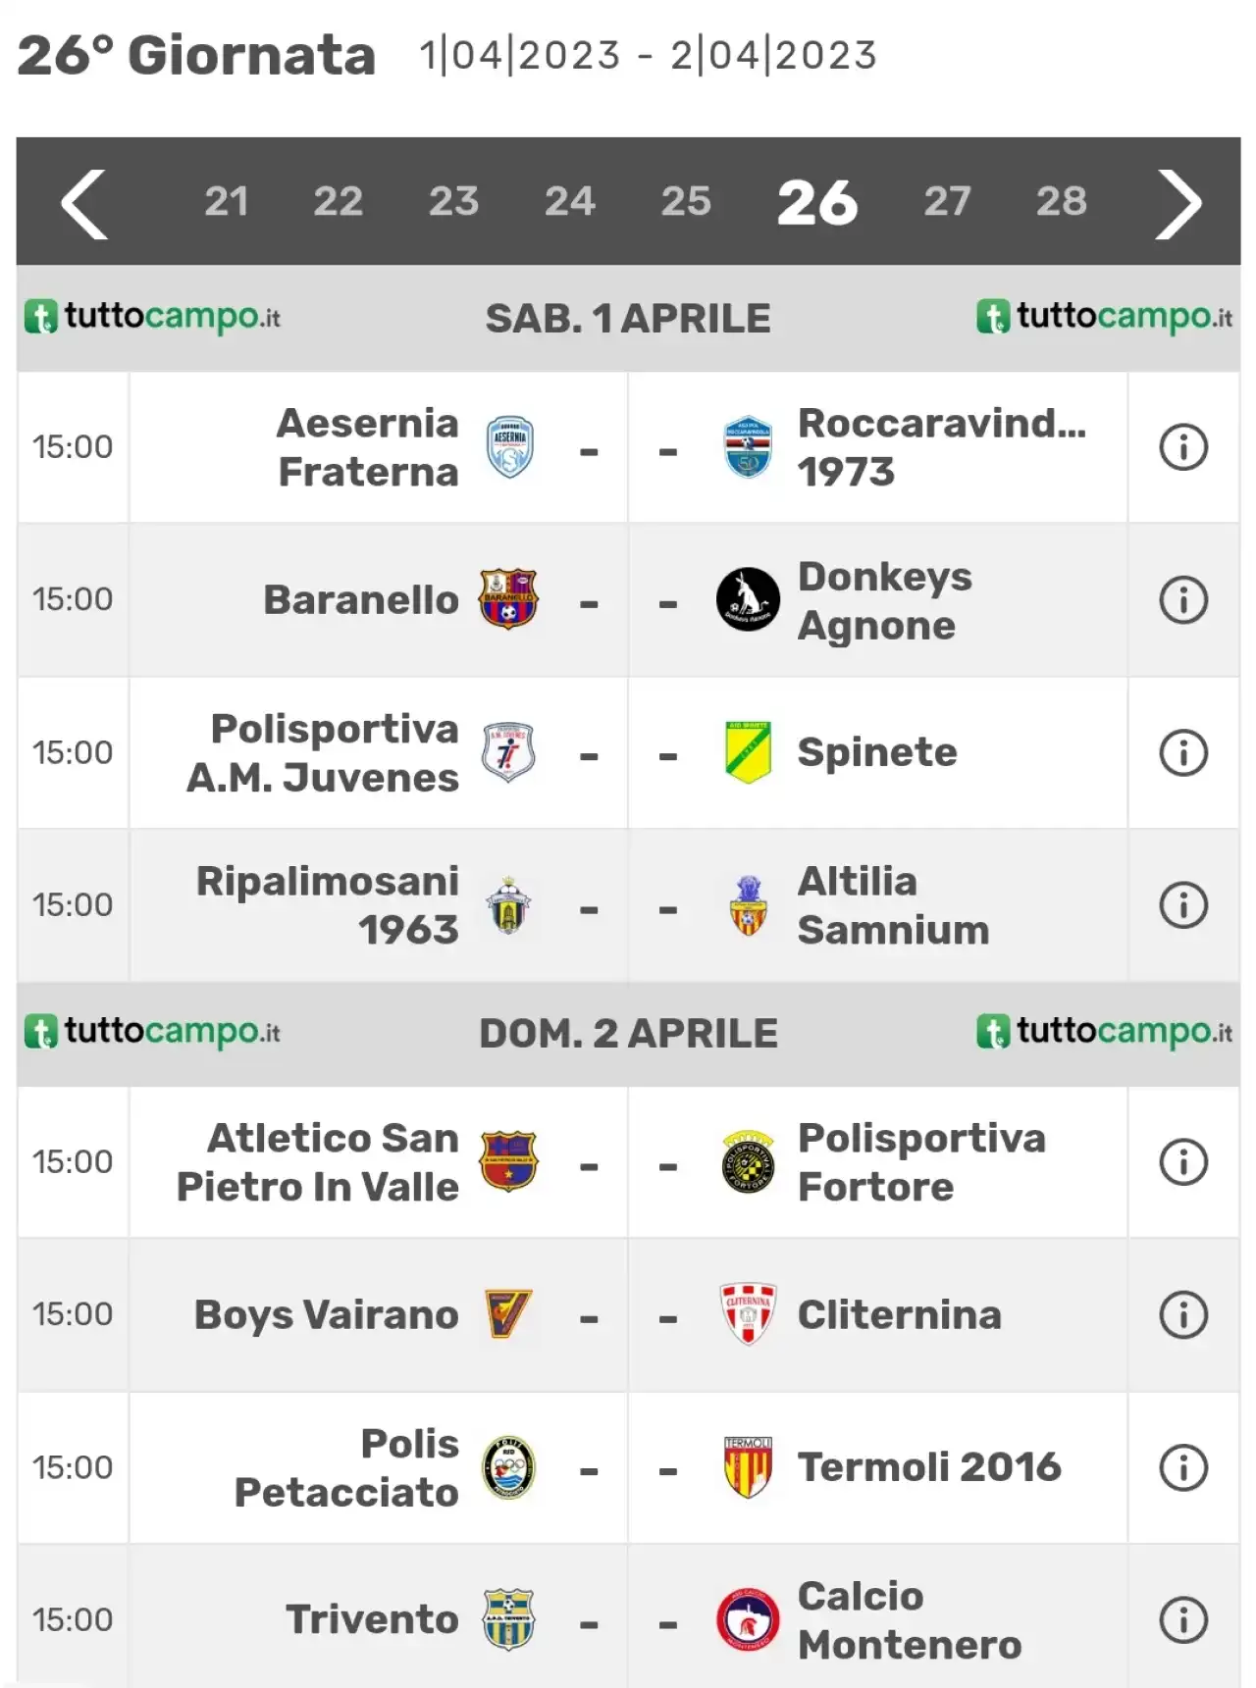Click tuttocampo.it logo beside SAB. 1 APRILE
This screenshot has height=1688, width=1256.
(x=152, y=317)
